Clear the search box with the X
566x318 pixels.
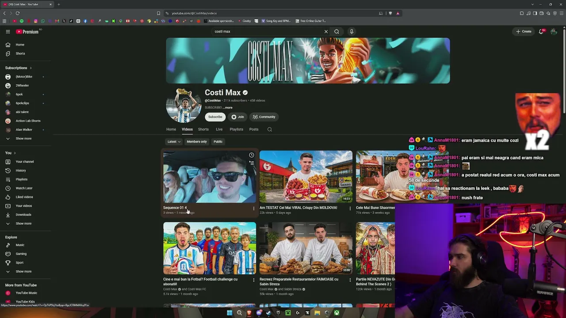tap(326, 31)
